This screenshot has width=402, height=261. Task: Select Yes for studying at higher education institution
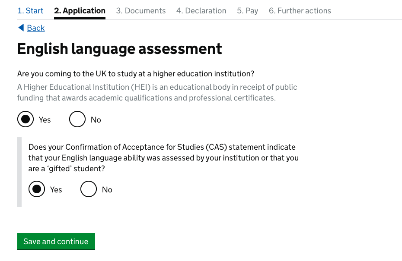click(26, 119)
